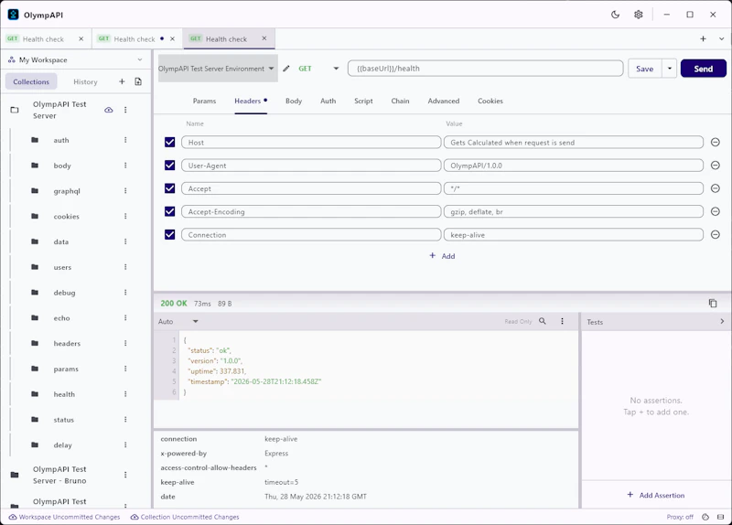
Task: Click cloud sync icon for OlympAPI Test Server
Action: 108,110
